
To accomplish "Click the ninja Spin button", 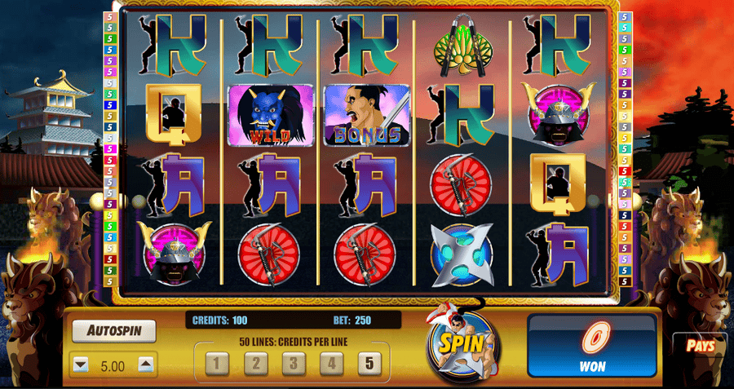I will click(462, 346).
